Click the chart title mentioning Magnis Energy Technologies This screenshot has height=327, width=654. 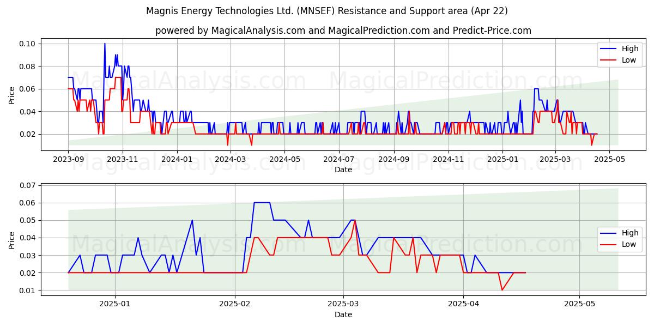[327, 11]
